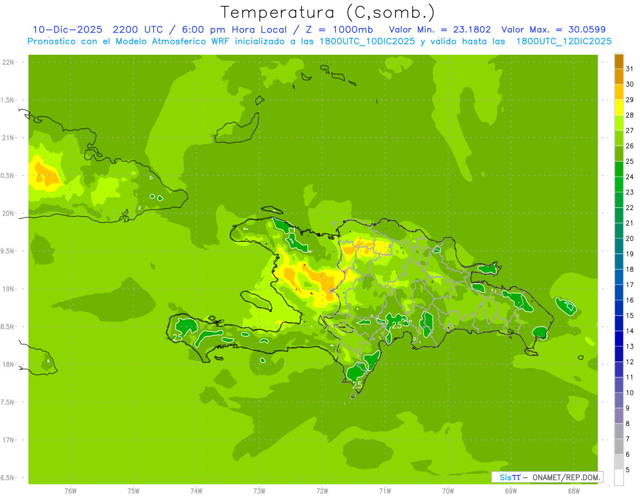Click the 'Valor Min. = 23.1802' text
The image size is (644, 498).
click(440, 30)
